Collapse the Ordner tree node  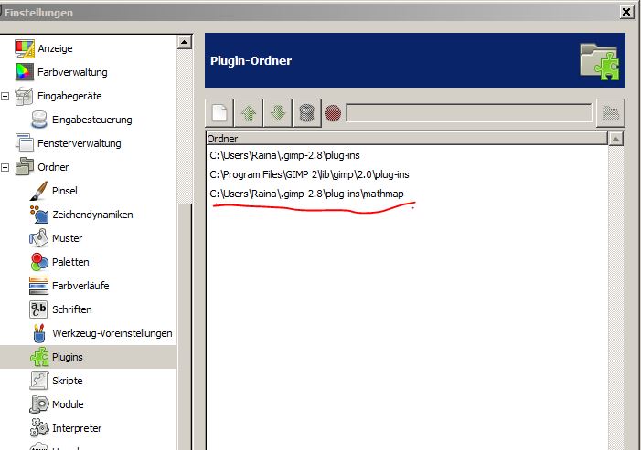5,167
